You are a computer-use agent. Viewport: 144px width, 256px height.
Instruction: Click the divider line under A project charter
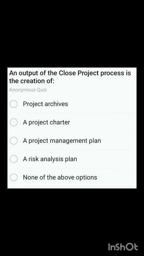pyautogui.click(x=80, y=132)
